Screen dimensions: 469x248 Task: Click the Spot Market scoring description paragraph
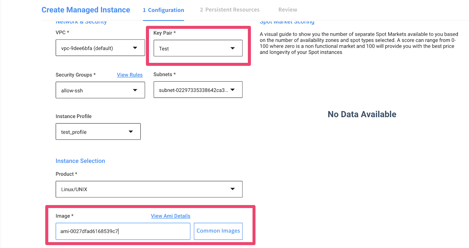[x=359, y=43]
